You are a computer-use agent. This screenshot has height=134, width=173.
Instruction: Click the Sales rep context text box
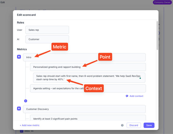(x=89, y=78)
